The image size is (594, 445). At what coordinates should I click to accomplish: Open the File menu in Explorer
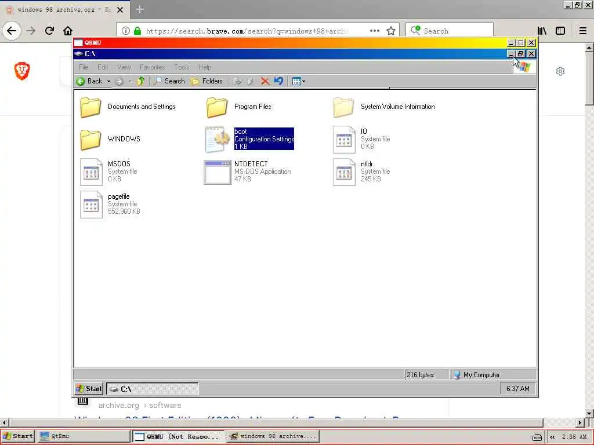point(84,67)
